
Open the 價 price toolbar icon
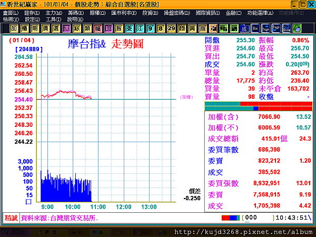45,28
